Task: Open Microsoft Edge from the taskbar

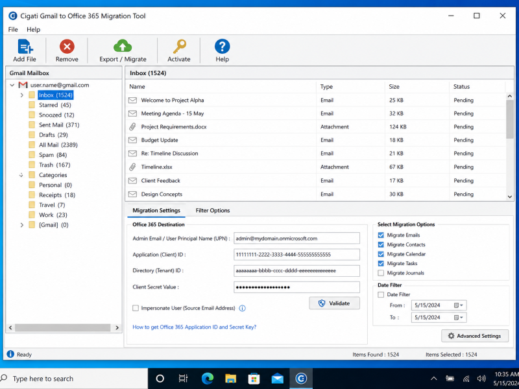Action: (x=208, y=379)
